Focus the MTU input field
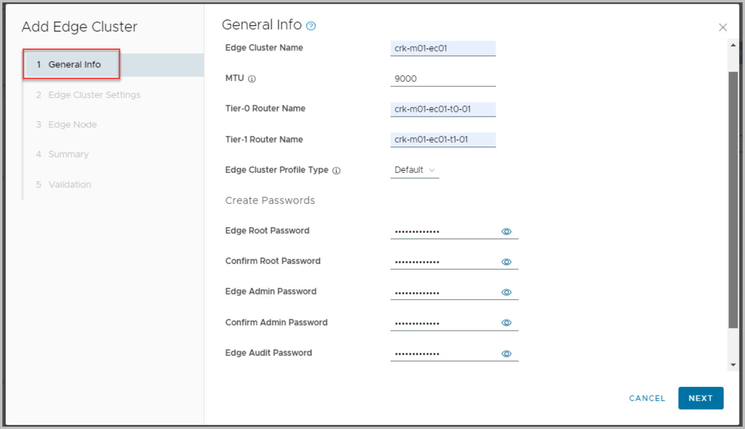The image size is (745, 429). click(x=442, y=79)
